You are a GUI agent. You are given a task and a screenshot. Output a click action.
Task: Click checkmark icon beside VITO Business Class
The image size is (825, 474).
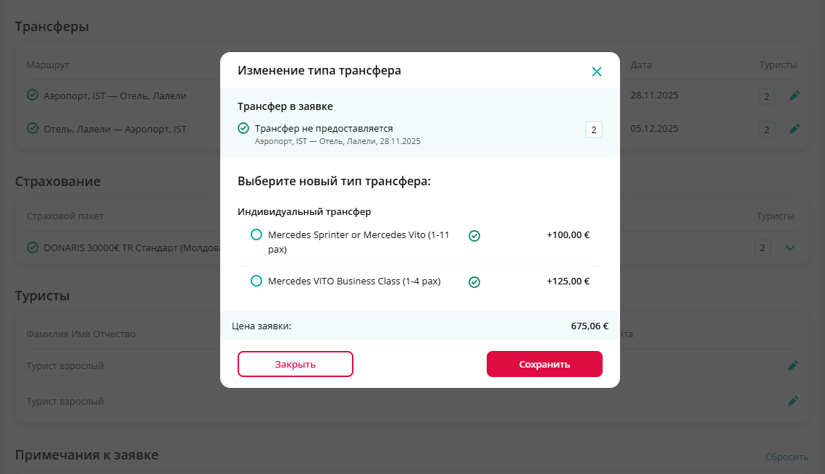point(474,282)
